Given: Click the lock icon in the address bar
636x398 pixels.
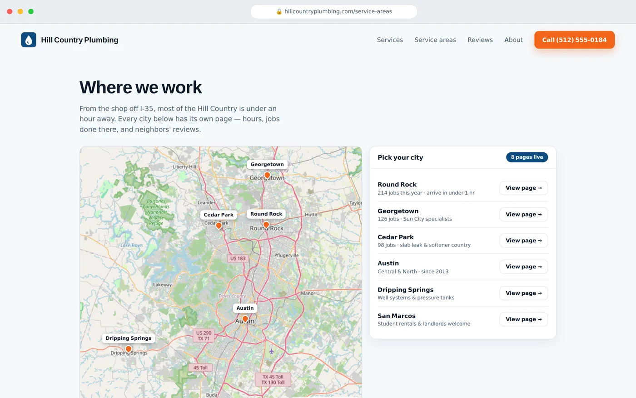Looking at the screenshot, I should pyautogui.click(x=279, y=11).
